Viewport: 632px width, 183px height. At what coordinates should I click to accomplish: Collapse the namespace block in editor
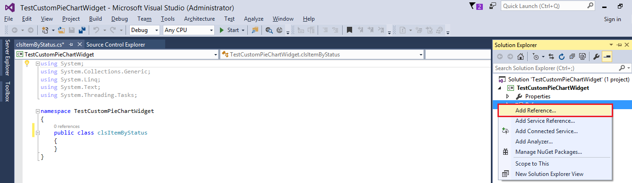point(37,111)
